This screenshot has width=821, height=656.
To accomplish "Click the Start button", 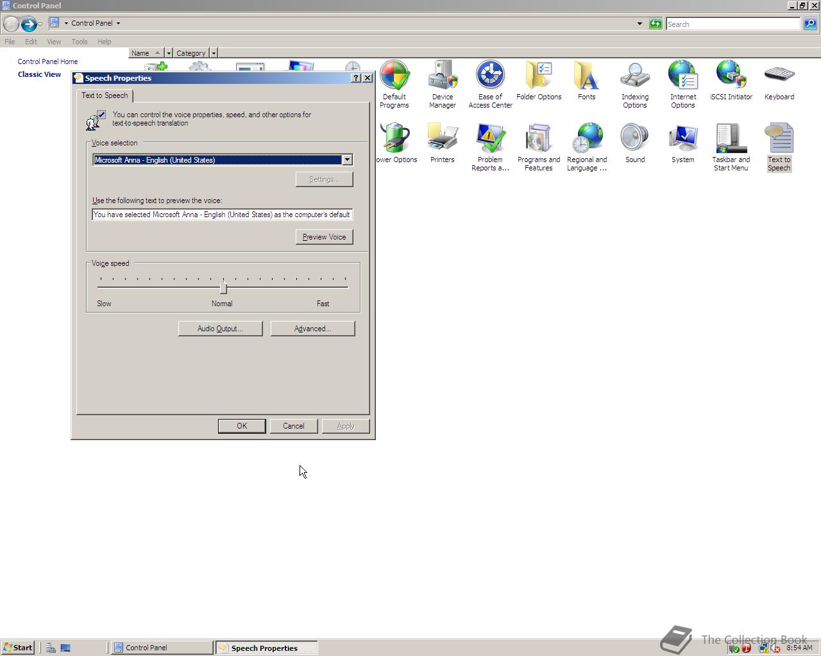I will tap(18, 648).
